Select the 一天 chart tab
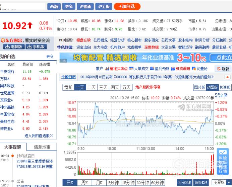232x187 pixels. point(80,87)
